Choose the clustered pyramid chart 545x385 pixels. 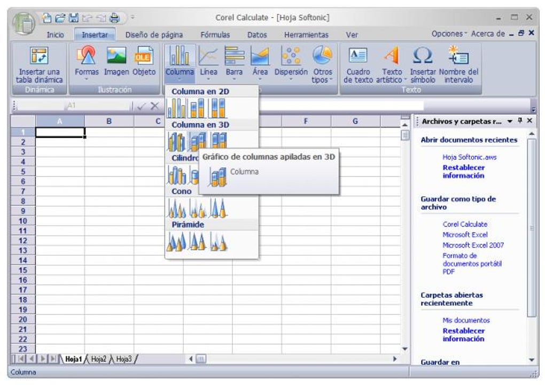pyautogui.click(x=176, y=241)
